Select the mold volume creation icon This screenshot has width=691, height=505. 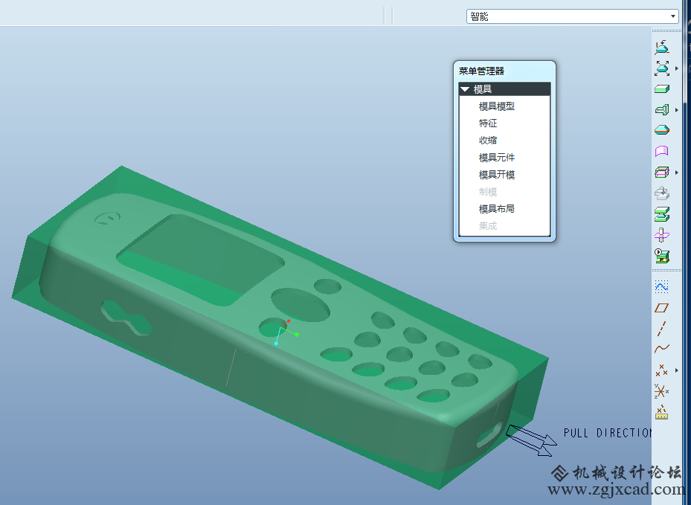pyautogui.click(x=662, y=109)
